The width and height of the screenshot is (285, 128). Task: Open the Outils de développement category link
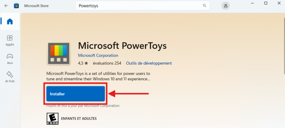pos(149,63)
